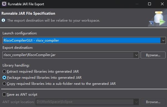Click the 'Export destination:' label
167x107 pixels.
click(18, 48)
